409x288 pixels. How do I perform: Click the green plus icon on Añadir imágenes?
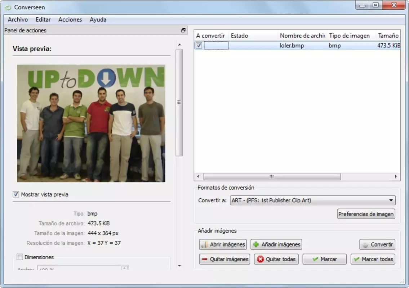(256, 244)
